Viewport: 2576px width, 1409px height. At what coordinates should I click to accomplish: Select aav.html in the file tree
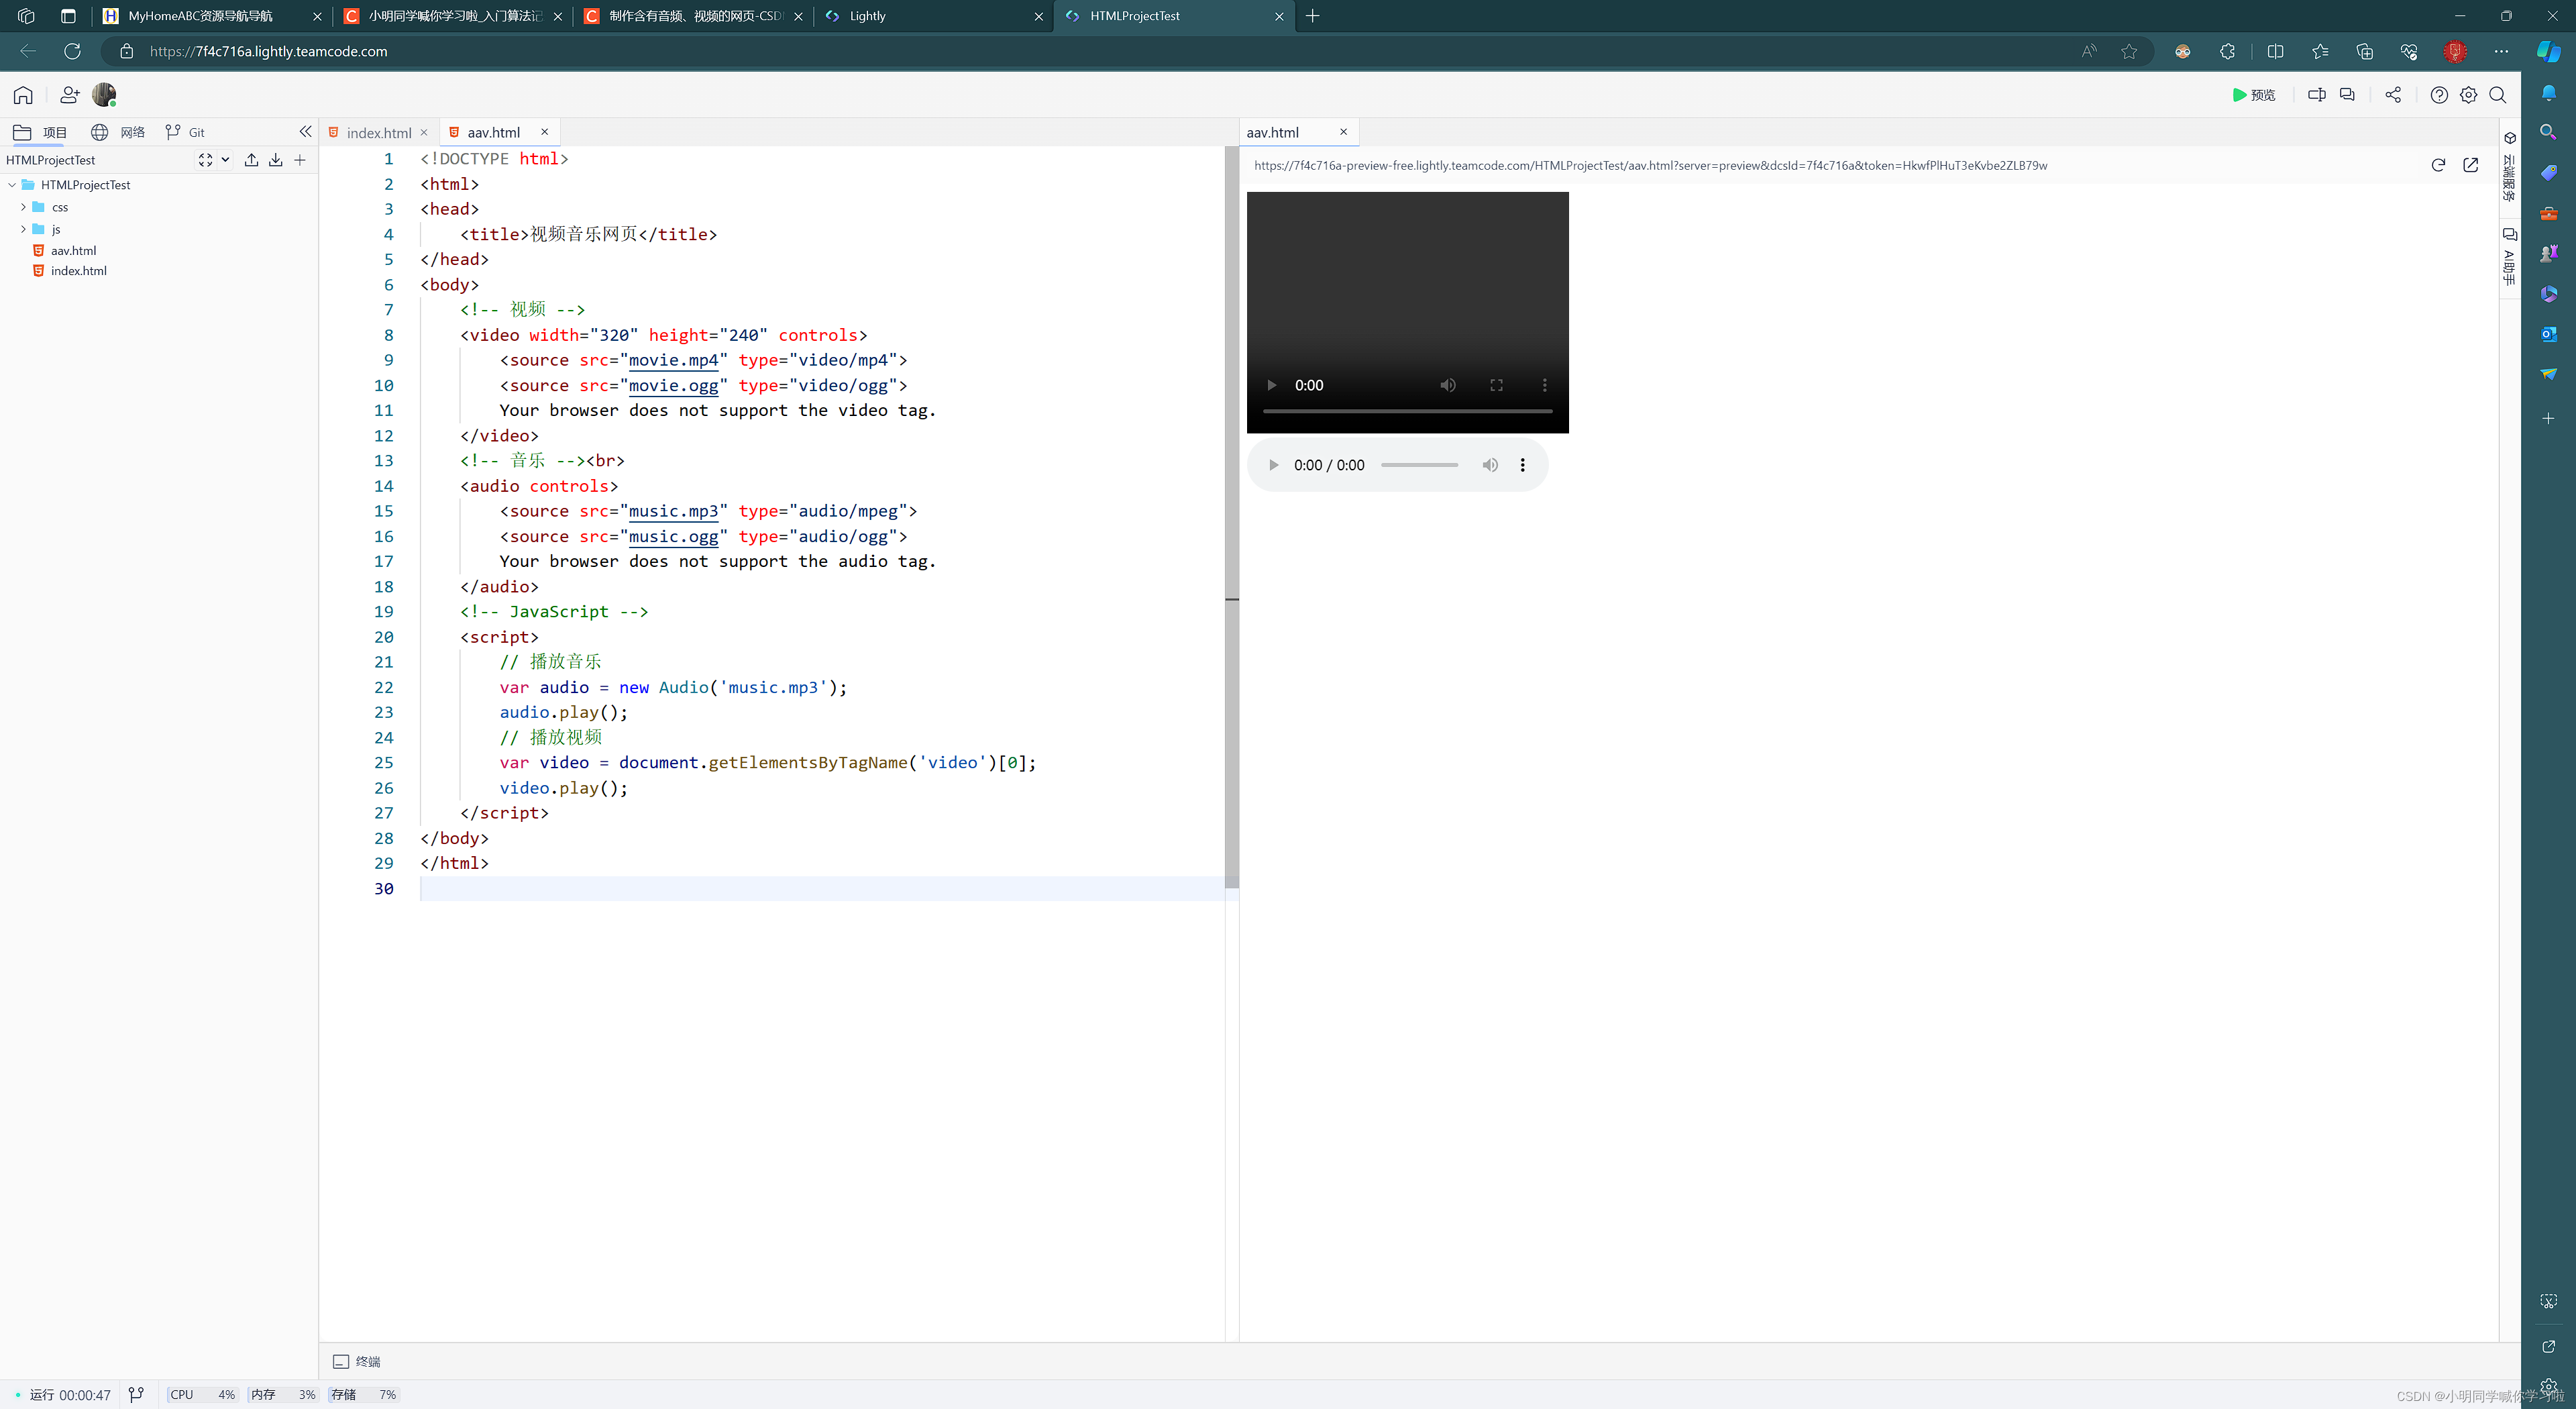coord(73,251)
